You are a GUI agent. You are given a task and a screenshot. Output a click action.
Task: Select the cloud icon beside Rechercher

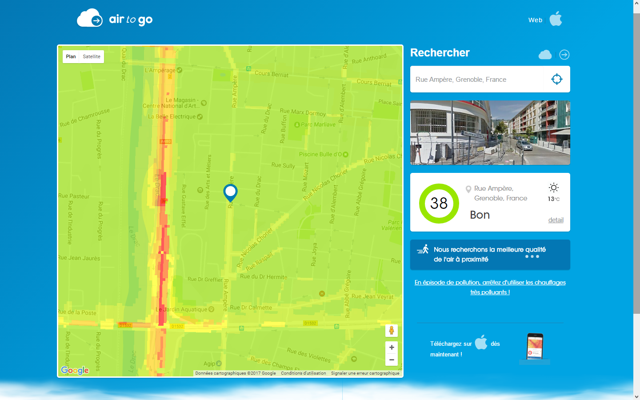click(545, 55)
